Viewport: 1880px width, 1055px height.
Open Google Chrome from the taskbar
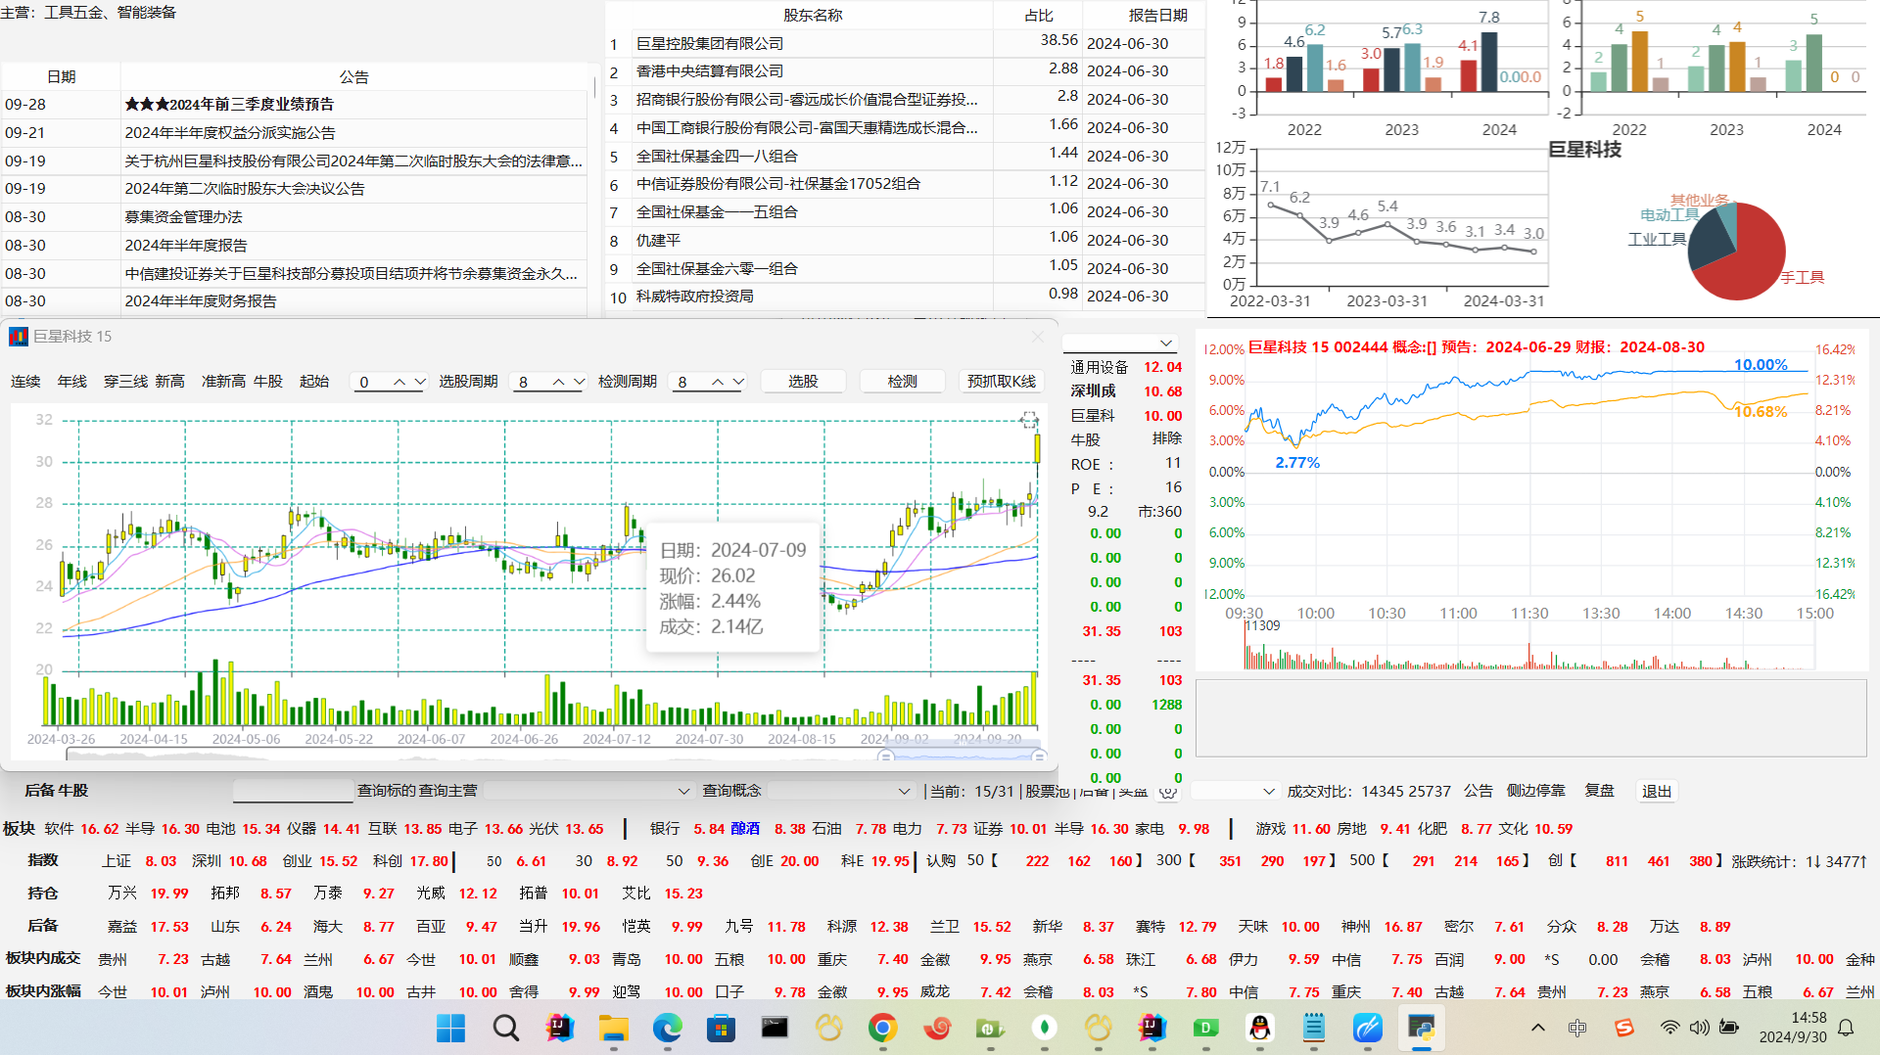coord(883,1028)
